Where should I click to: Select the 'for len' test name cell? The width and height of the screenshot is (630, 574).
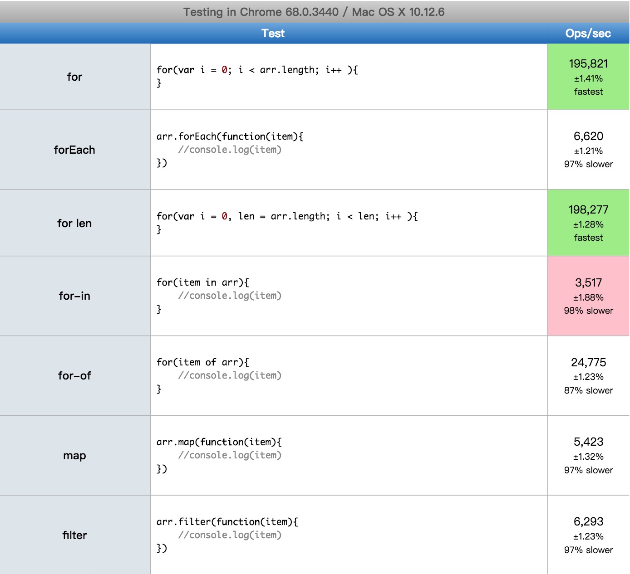75,223
